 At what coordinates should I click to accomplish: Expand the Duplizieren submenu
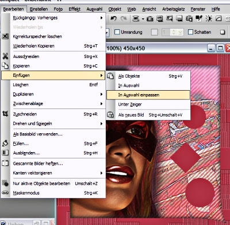101,94
